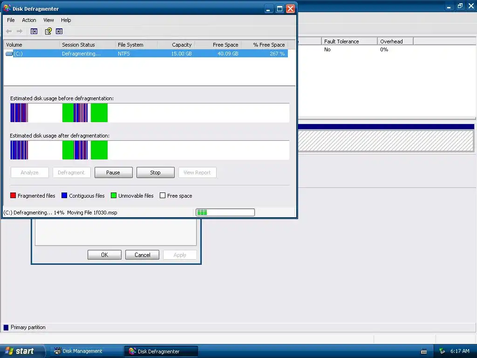Click the defragmentation progress bar

point(225,212)
